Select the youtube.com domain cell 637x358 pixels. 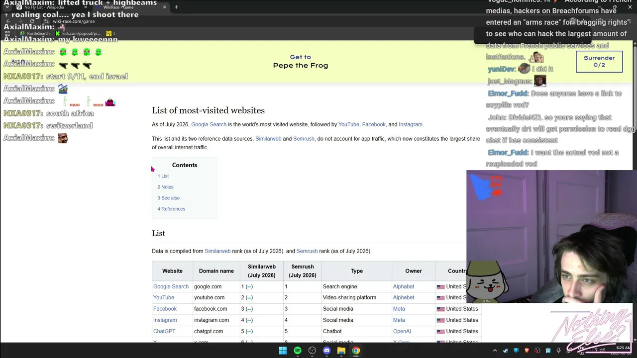(x=216, y=297)
